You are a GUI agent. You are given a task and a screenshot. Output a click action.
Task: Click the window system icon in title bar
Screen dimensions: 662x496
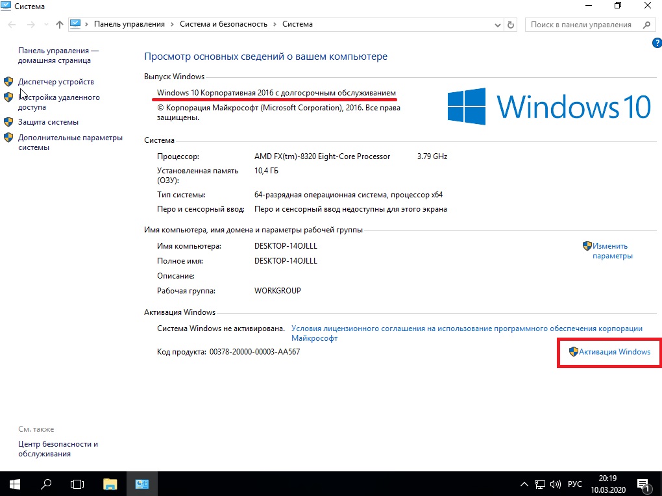tap(6, 6)
